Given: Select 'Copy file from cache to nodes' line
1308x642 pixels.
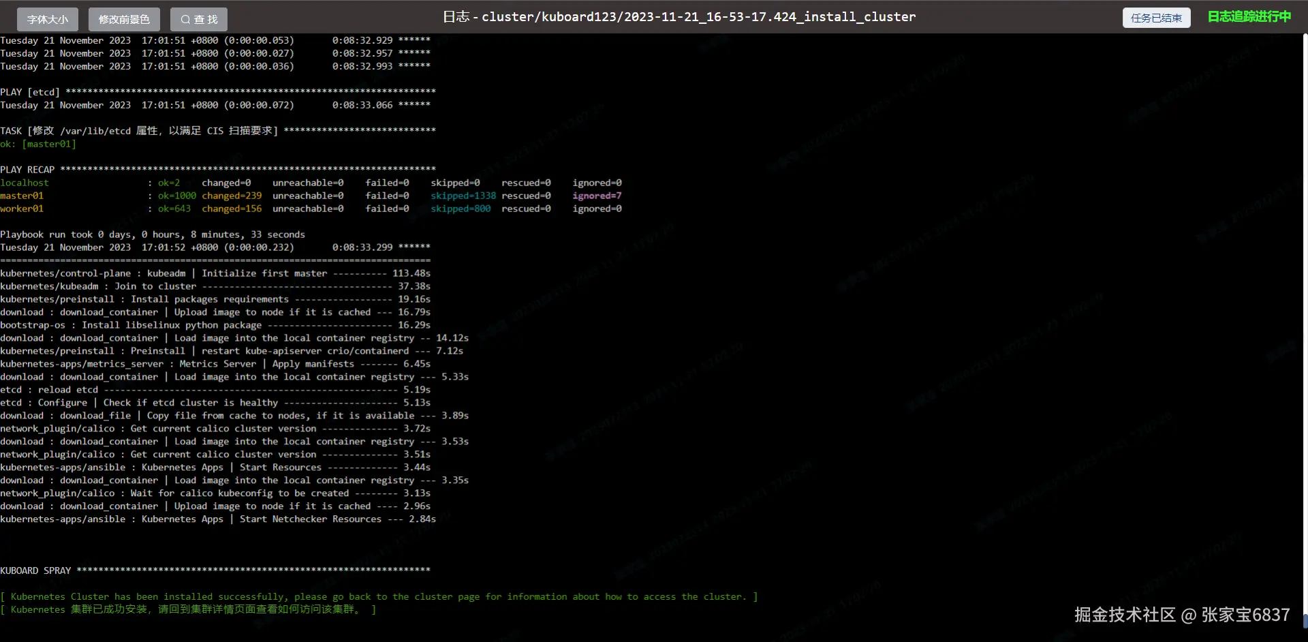Looking at the screenshot, I should coord(234,416).
